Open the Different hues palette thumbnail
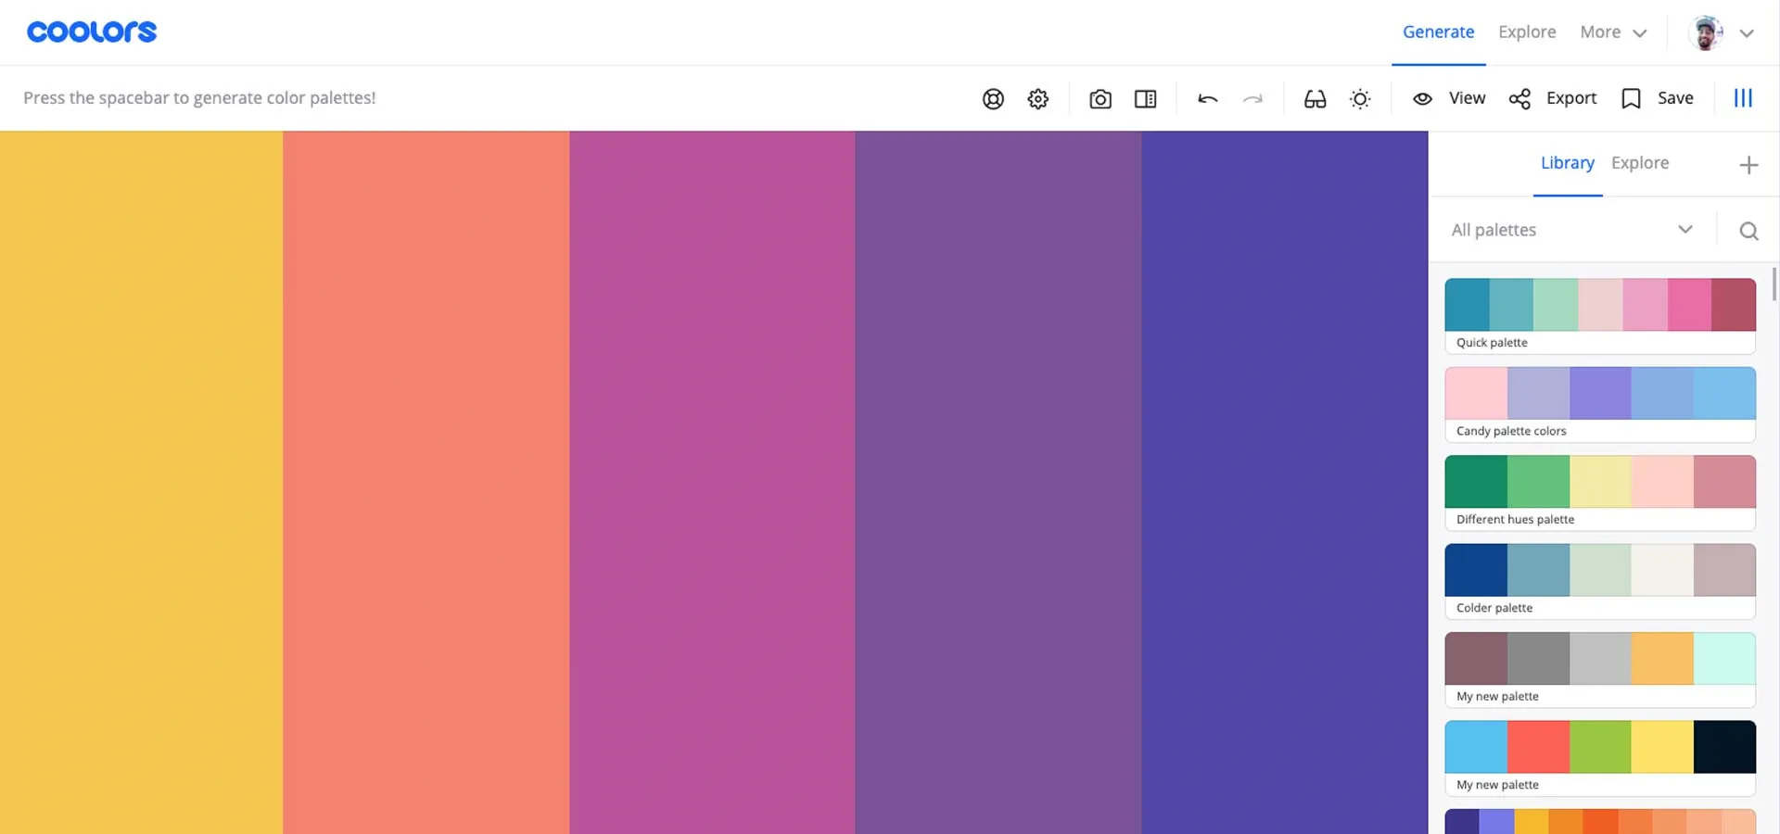The height and width of the screenshot is (834, 1780). click(x=1600, y=482)
